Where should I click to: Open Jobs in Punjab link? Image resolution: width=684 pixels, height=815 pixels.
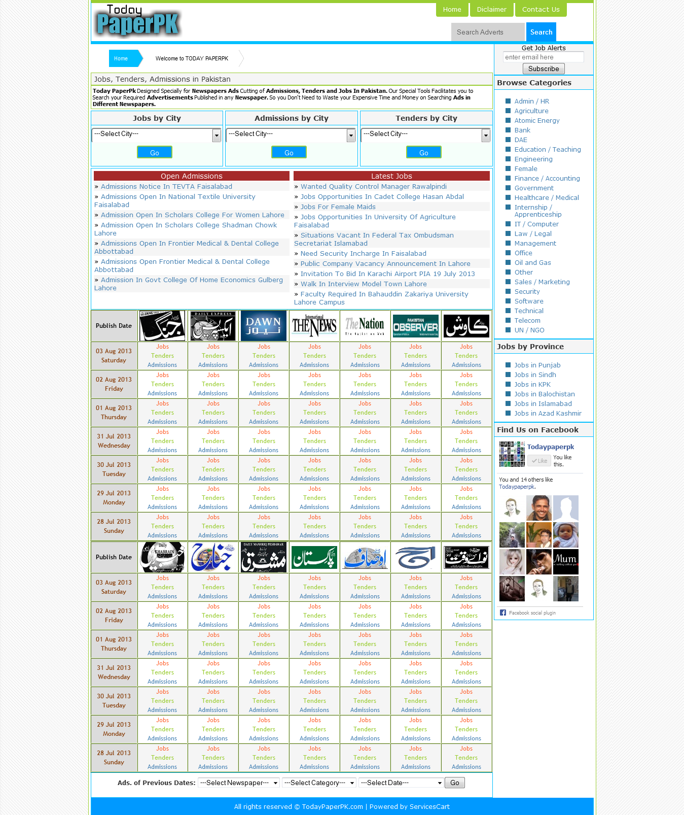(x=537, y=365)
